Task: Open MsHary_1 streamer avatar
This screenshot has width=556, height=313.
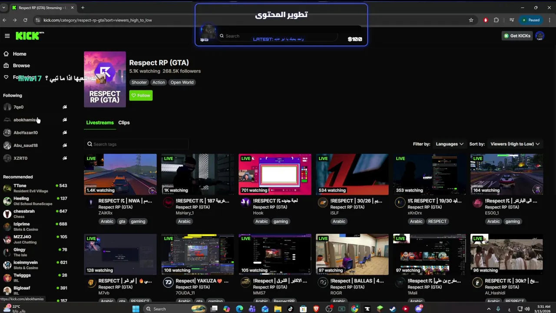Action: [168, 203]
